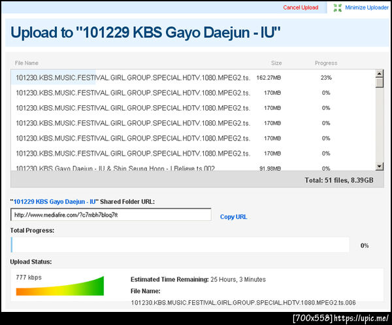Screen dimensions: 392x325
Task: Select the file row with size 91.98MB
Action: (x=193, y=167)
